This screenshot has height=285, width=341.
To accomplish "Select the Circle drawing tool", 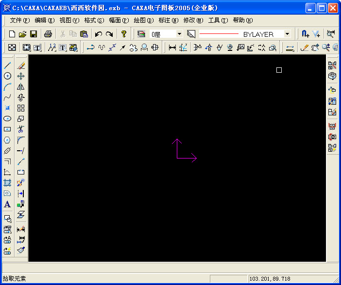I will (7, 76).
